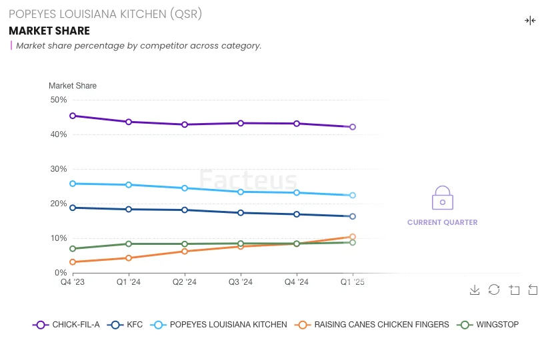Reset the chart zoom
552x346 pixels.
(x=533, y=289)
